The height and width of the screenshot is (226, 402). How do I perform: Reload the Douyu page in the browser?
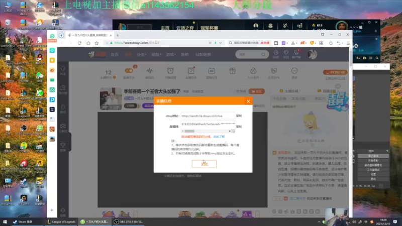point(79,43)
